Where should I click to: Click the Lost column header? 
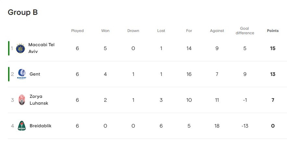coord(161,31)
